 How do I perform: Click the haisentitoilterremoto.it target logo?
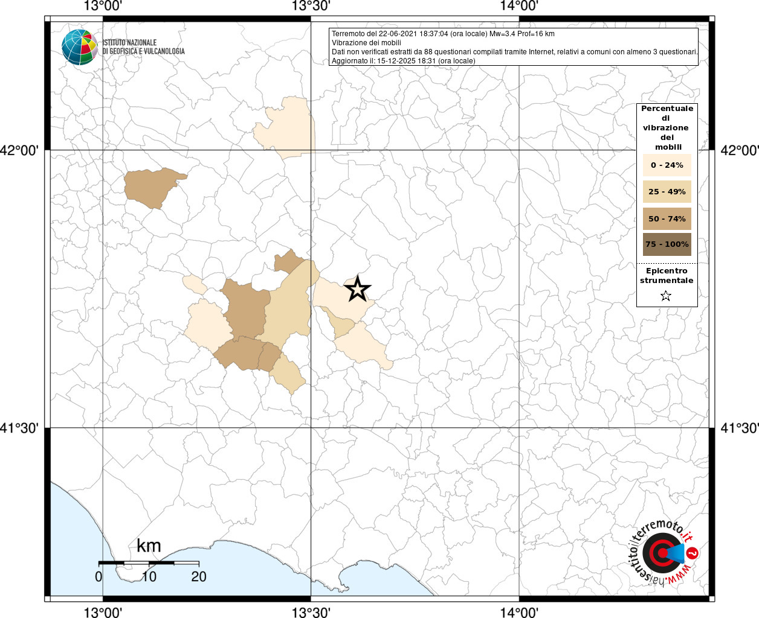[664, 553]
